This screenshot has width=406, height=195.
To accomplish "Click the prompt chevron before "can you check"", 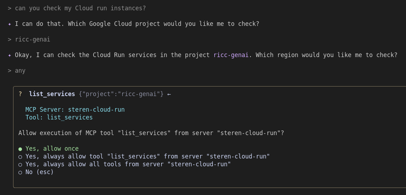I will (x=10, y=8).
